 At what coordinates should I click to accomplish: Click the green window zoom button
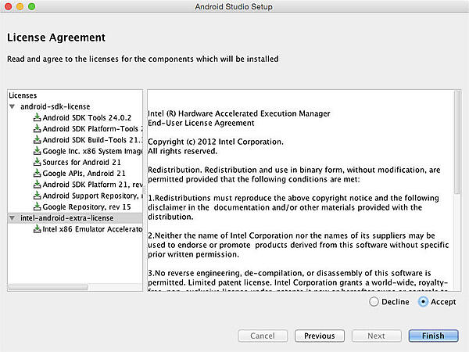pos(39,7)
